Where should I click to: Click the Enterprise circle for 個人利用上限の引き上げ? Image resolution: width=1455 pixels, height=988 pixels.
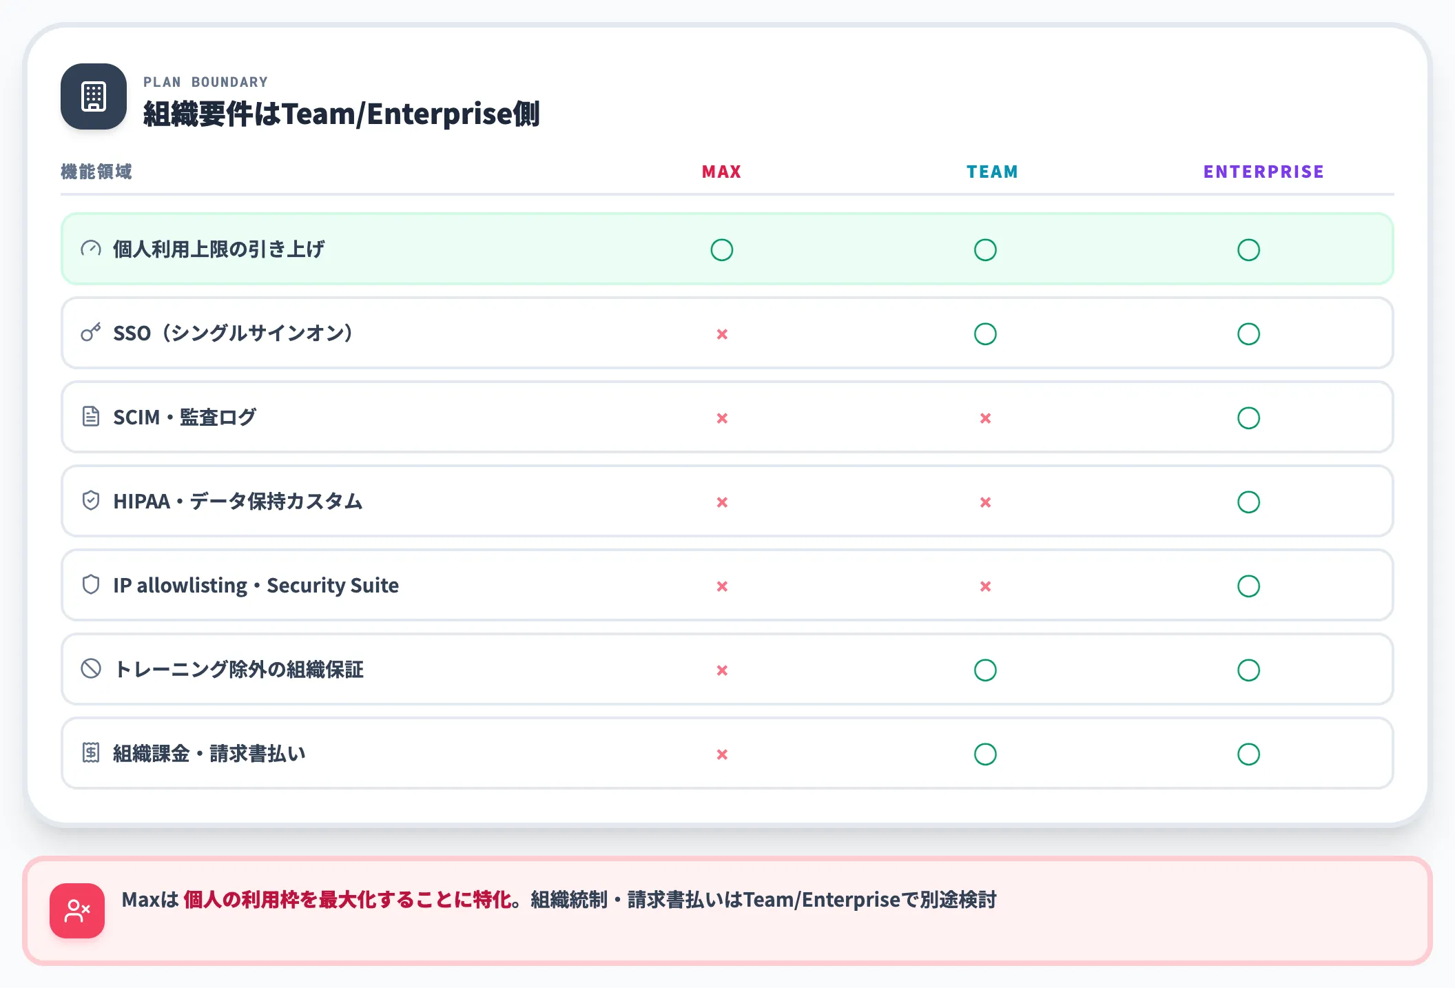coord(1248,250)
